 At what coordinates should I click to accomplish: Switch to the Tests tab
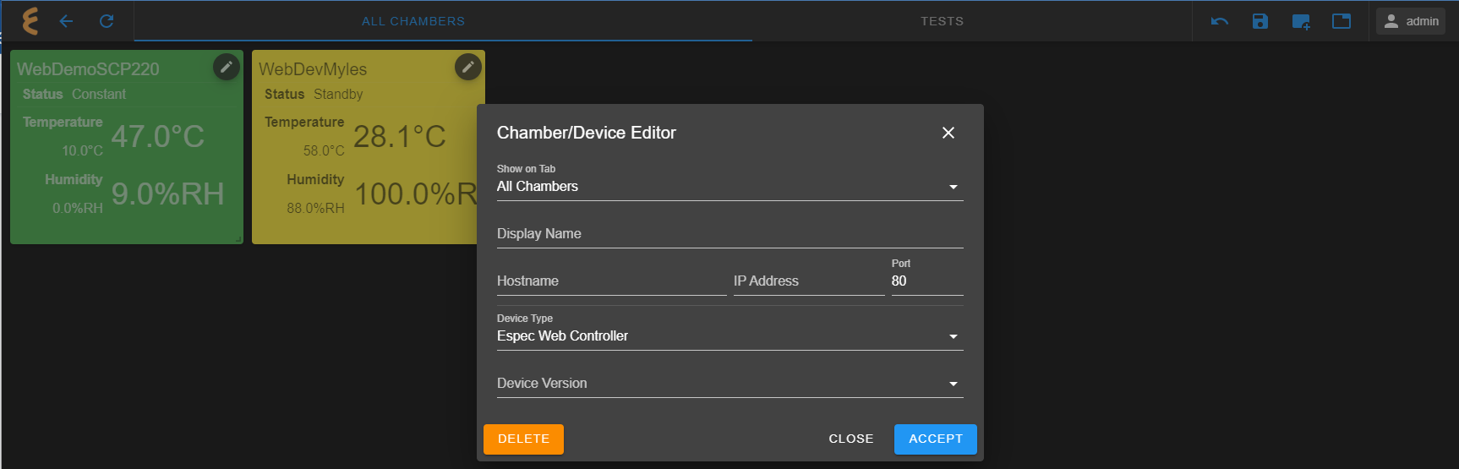click(942, 21)
